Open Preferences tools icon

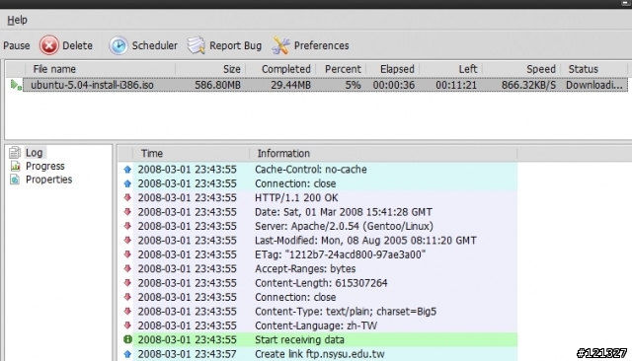coord(280,45)
